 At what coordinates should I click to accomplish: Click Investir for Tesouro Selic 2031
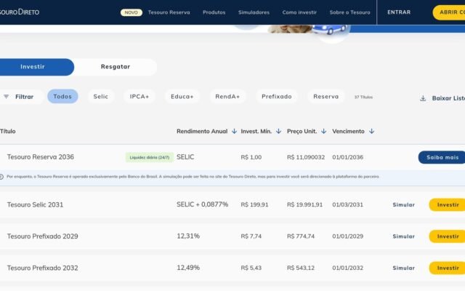(448, 205)
